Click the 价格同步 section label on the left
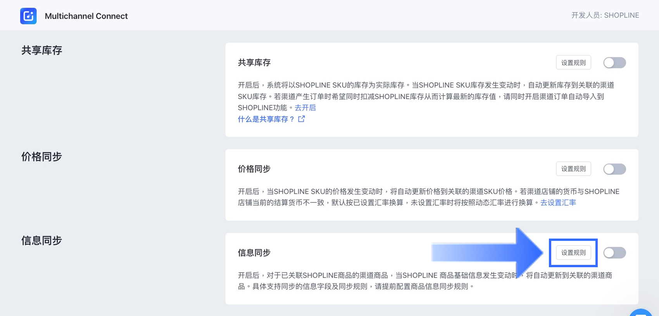 tap(42, 156)
